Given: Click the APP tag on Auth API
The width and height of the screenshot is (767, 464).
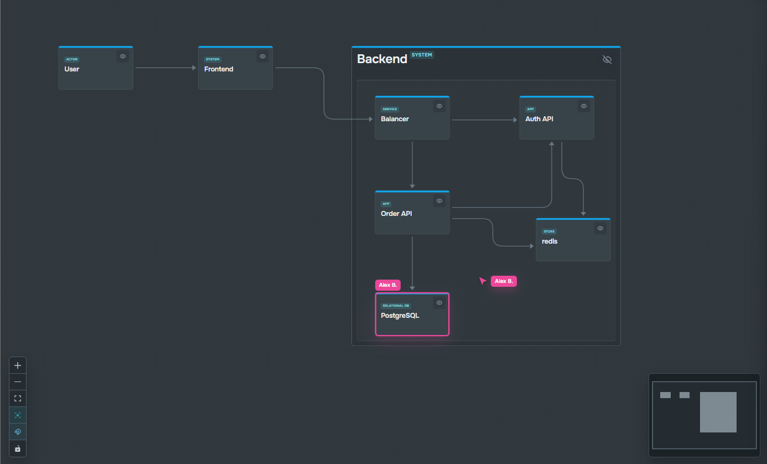Looking at the screenshot, I should tap(531, 109).
